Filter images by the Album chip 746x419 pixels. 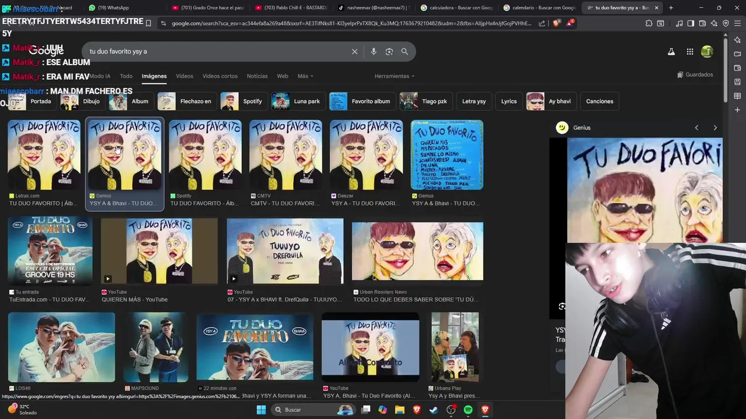(x=131, y=101)
